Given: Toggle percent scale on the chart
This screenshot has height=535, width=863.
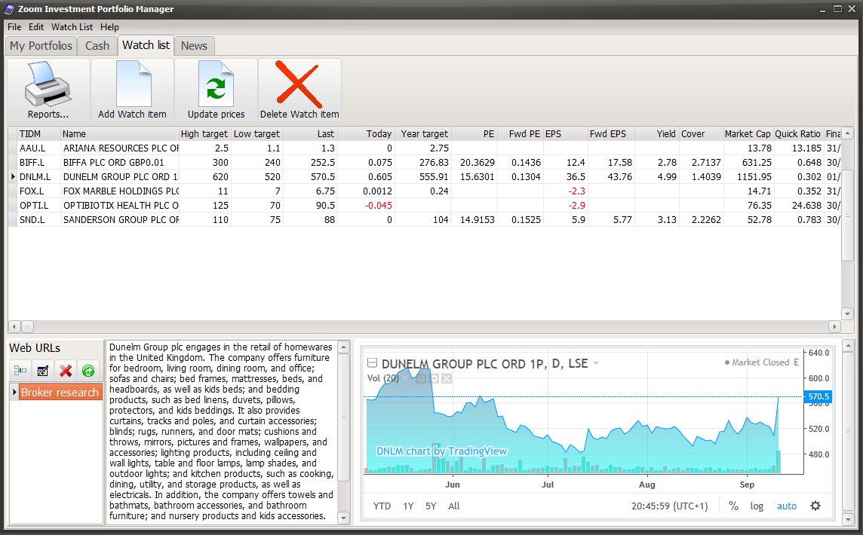Looking at the screenshot, I should click(734, 506).
